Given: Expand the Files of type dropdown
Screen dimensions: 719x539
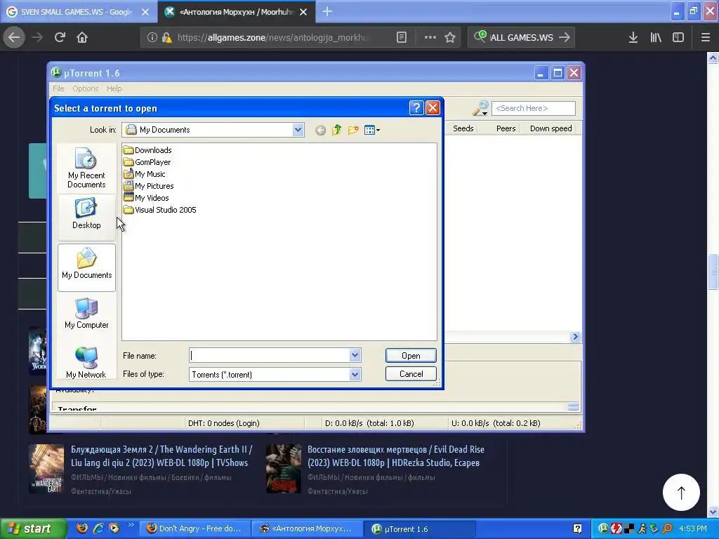Looking at the screenshot, I should 355,375.
